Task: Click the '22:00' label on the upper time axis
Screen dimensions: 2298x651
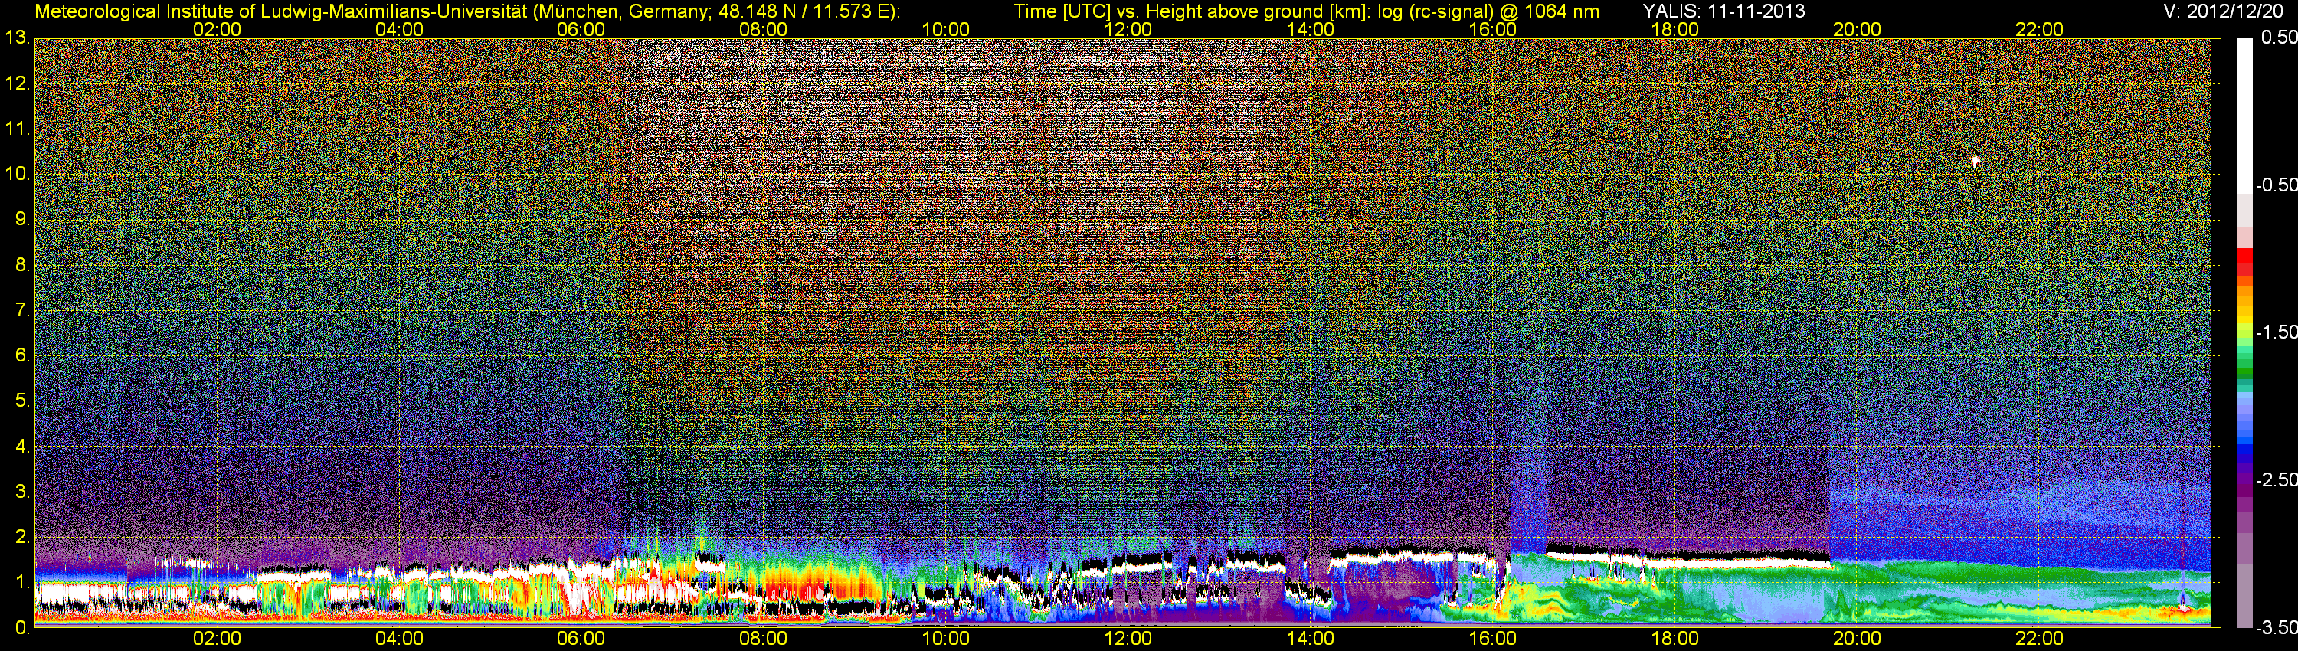Action: tap(2039, 29)
